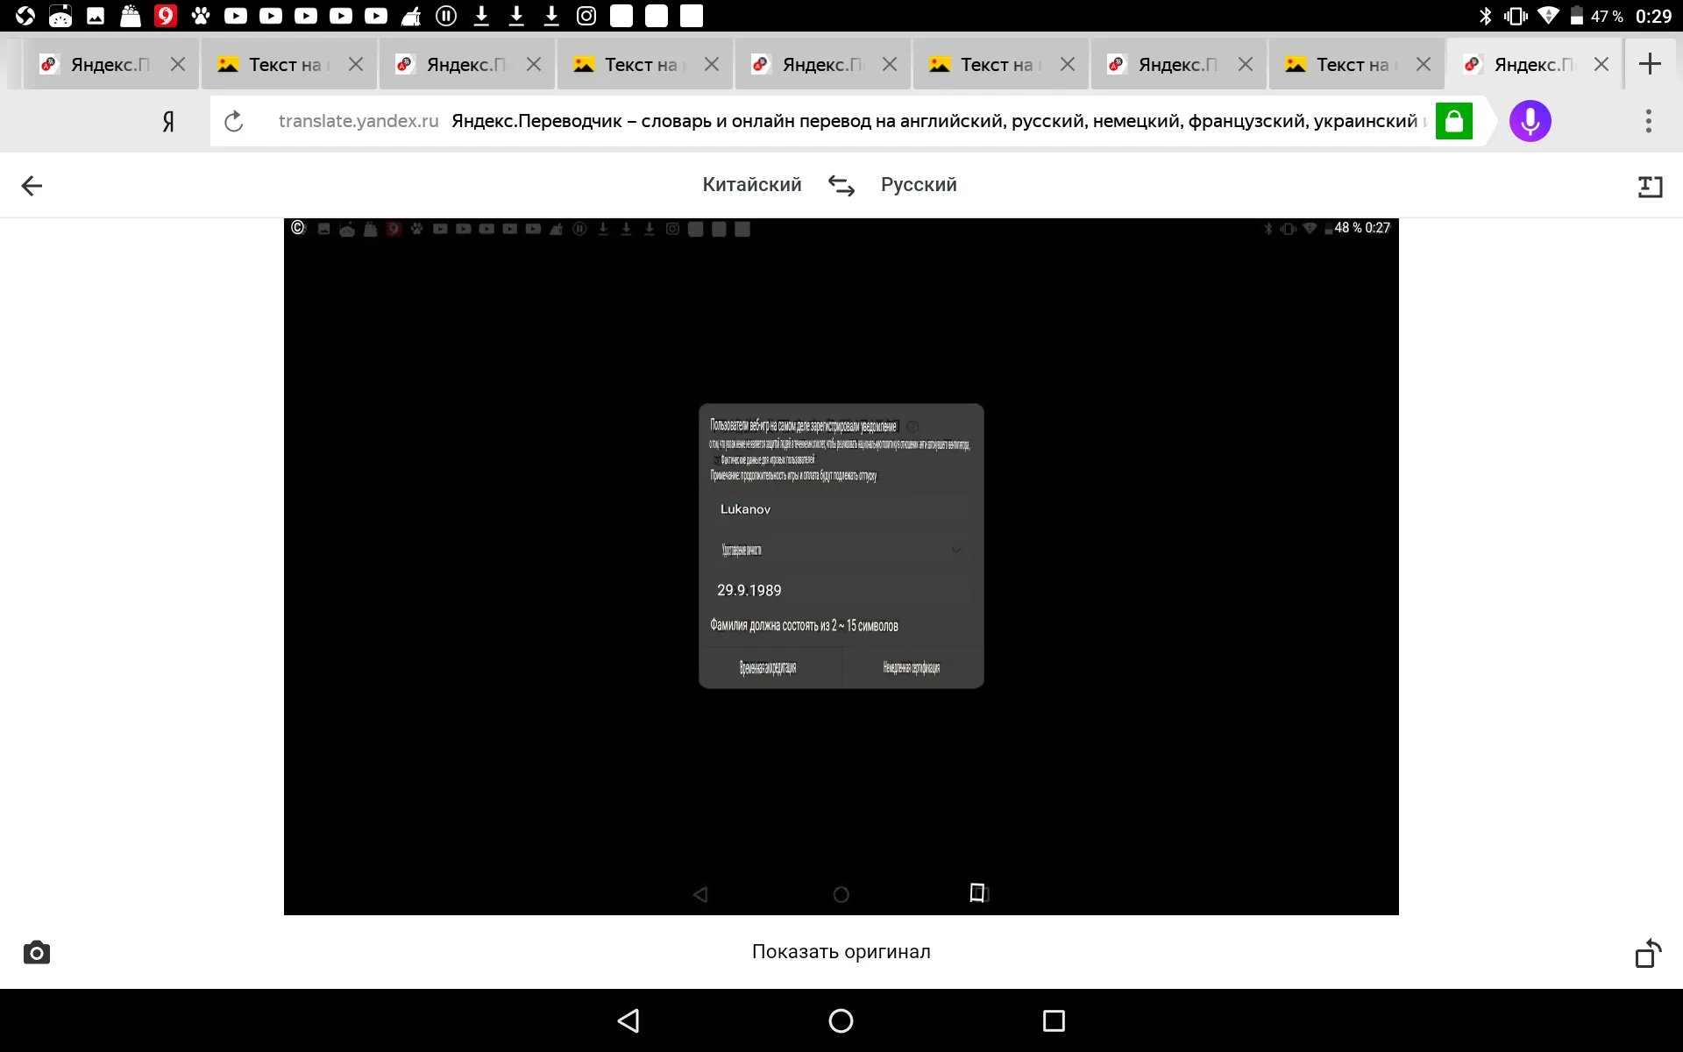Close the third Яндекс.П tab
The image size is (1683, 1052).
point(890,64)
